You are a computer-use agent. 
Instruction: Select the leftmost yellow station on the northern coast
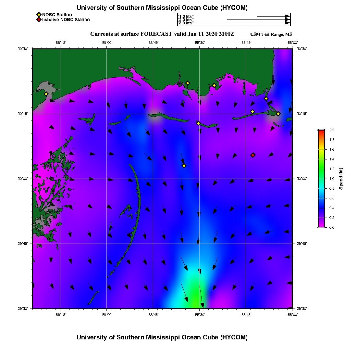point(188,83)
